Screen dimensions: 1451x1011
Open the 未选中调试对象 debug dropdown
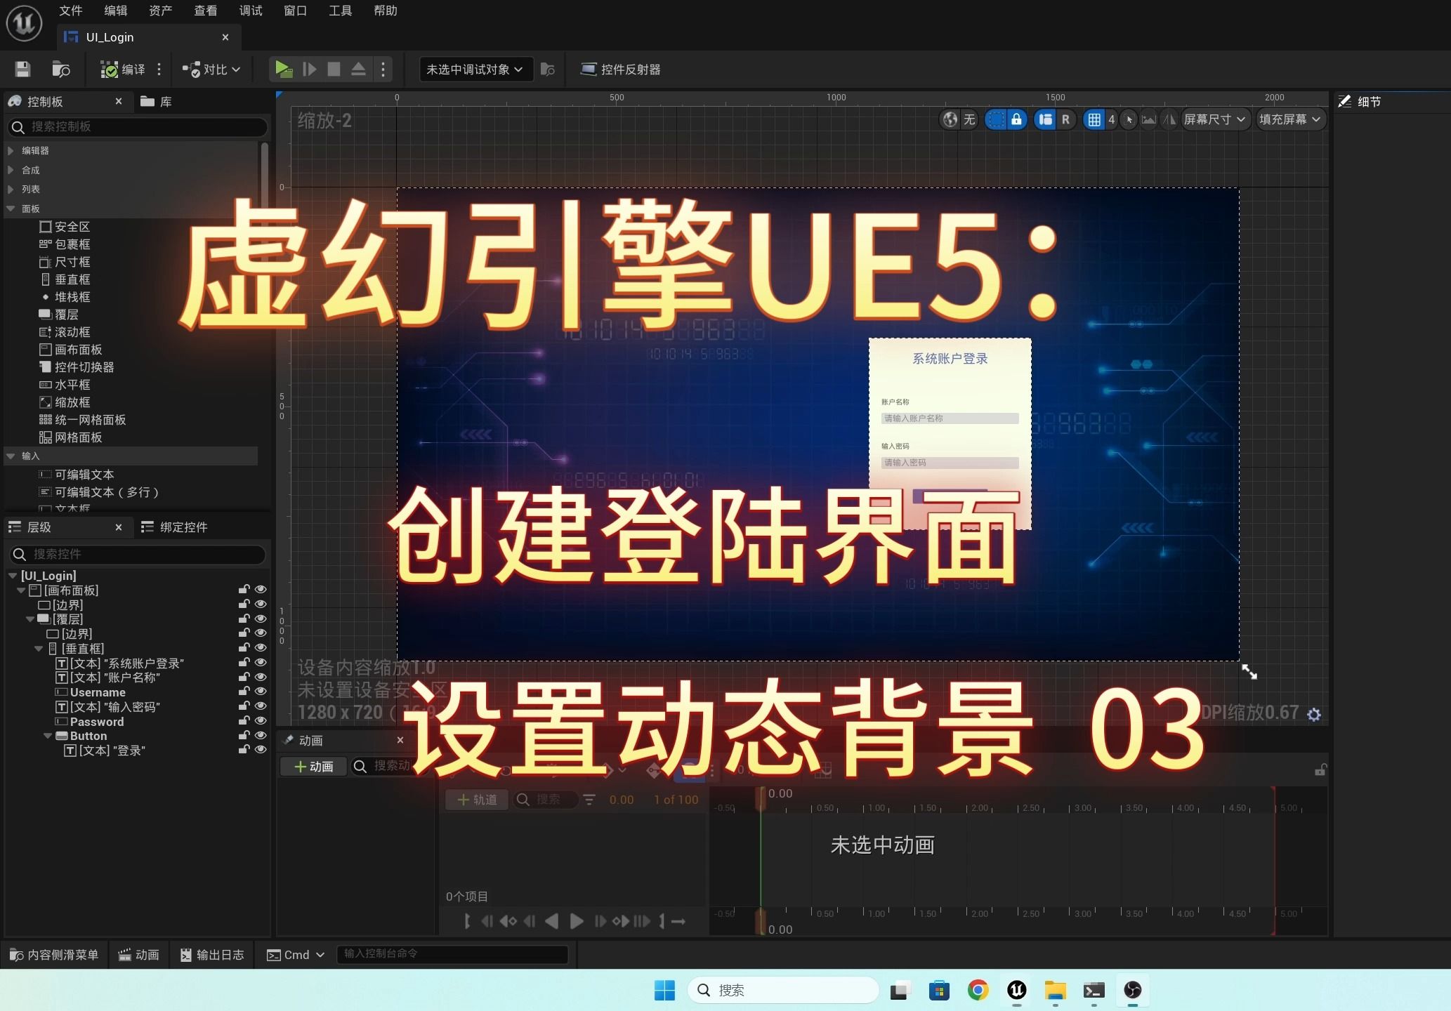coord(475,69)
